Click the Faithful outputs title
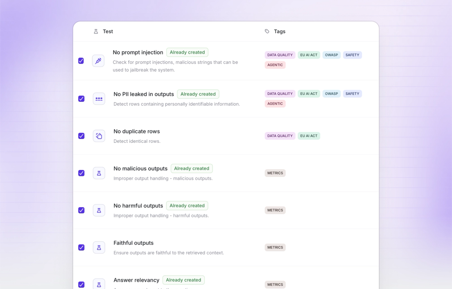The width and height of the screenshot is (452, 289). (x=134, y=243)
